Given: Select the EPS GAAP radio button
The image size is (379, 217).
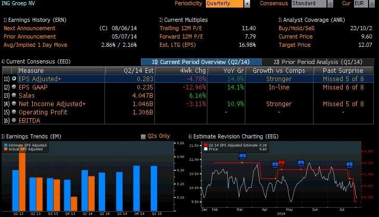Looking at the screenshot, I should coord(14,86).
